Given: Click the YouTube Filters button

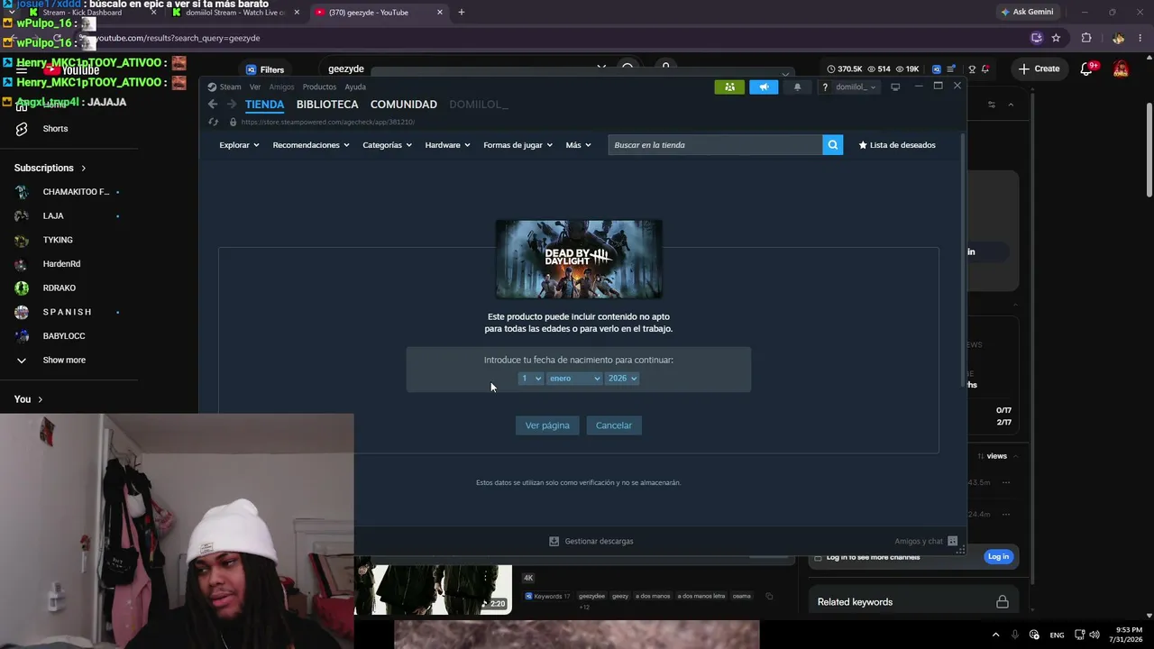Looking at the screenshot, I should pos(265,69).
